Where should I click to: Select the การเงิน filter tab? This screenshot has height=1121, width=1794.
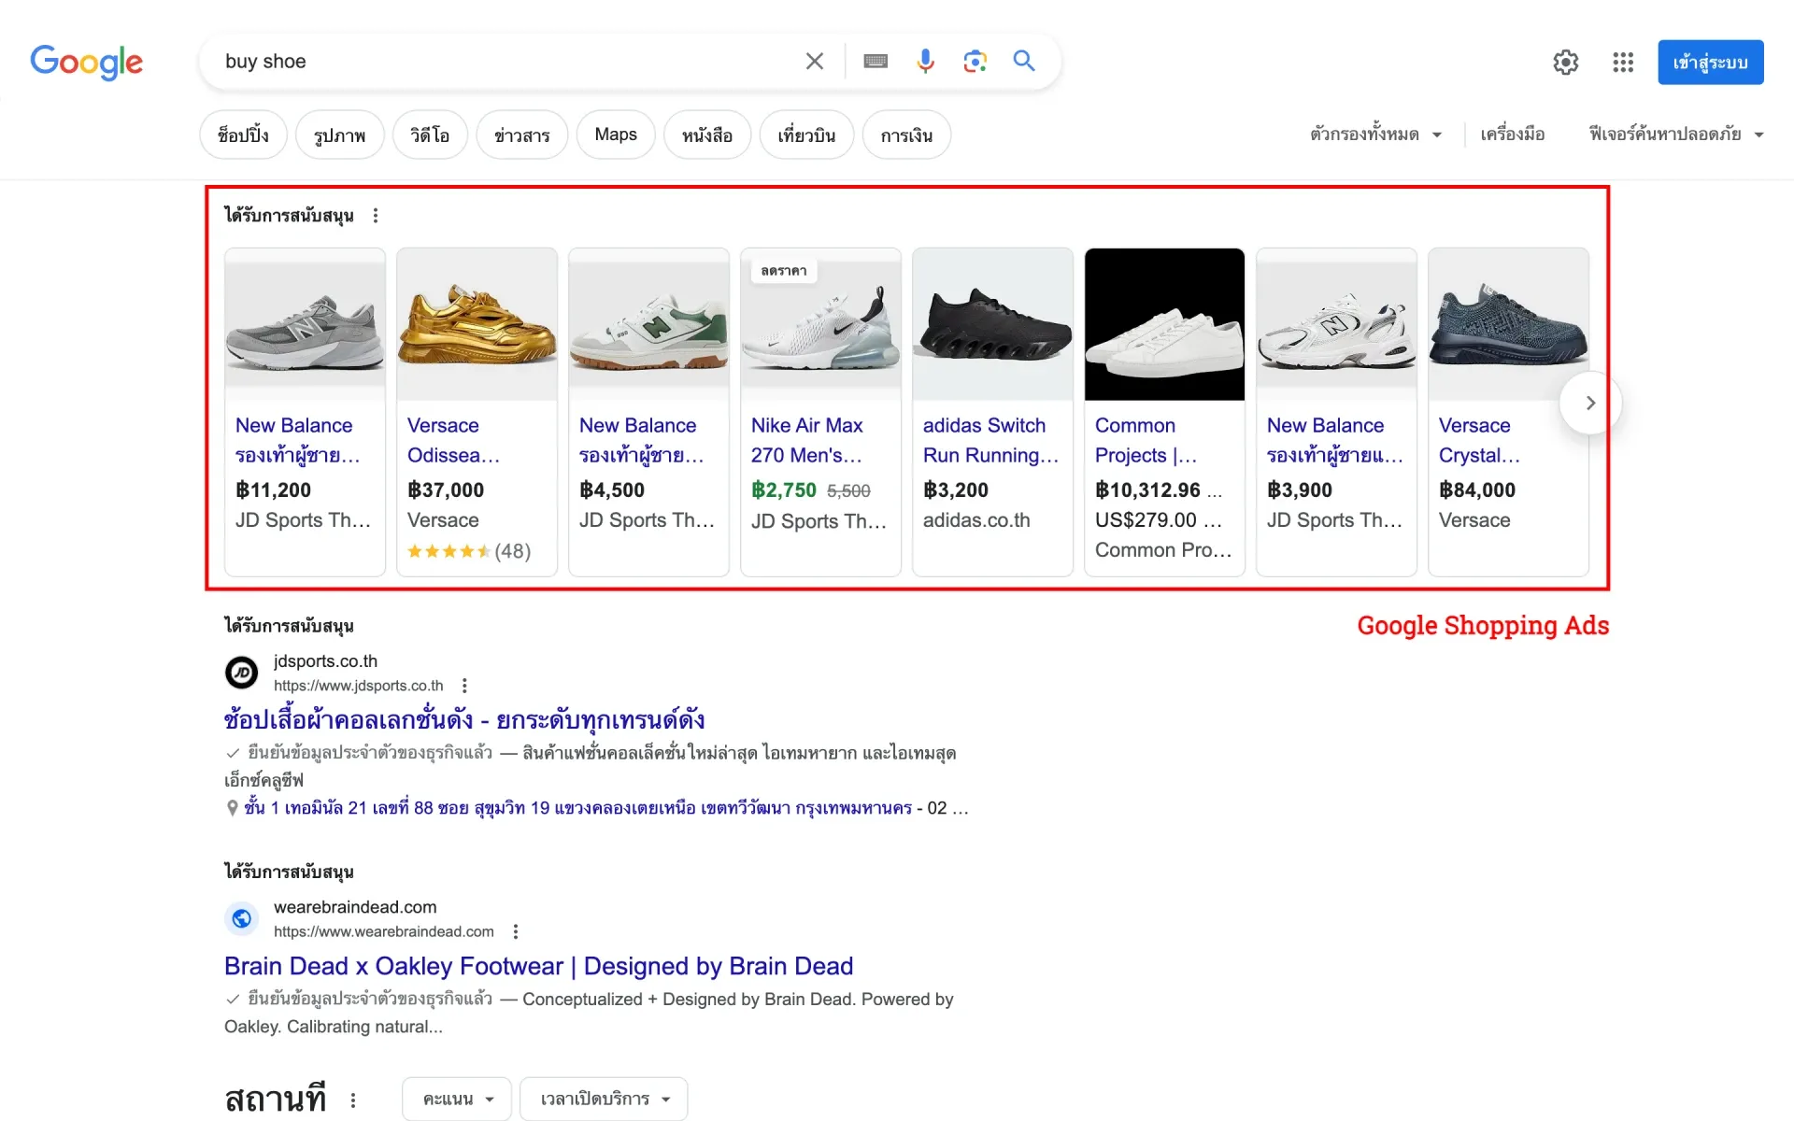pyautogui.click(x=906, y=135)
